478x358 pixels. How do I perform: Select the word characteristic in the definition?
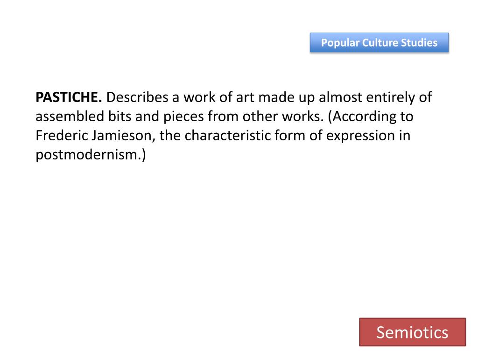(227, 136)
